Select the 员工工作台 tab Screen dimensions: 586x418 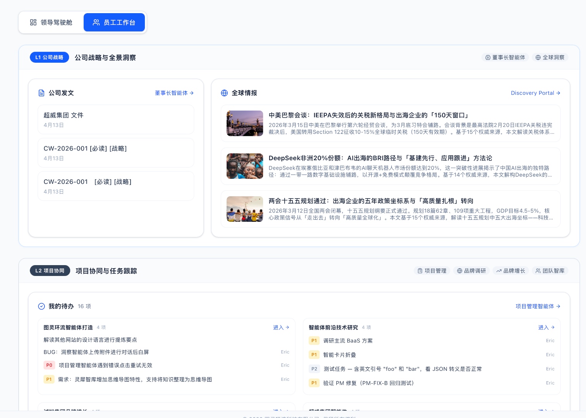tap(114, 22)
